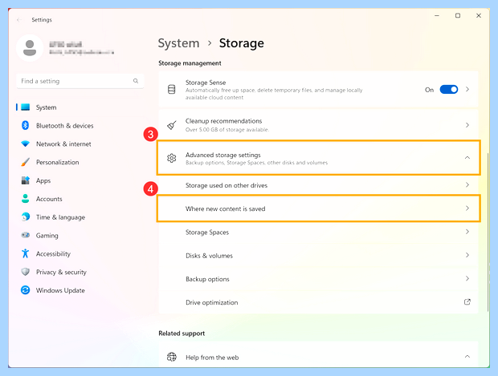This screenshot has height=376, width=498.
Task: Click the Time & language globe icon
Action: [25, 216]
